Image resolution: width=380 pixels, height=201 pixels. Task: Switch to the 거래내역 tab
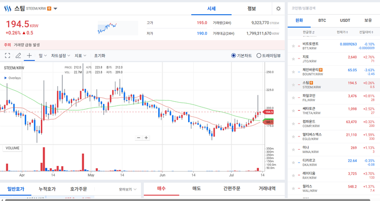click(267, 188)
